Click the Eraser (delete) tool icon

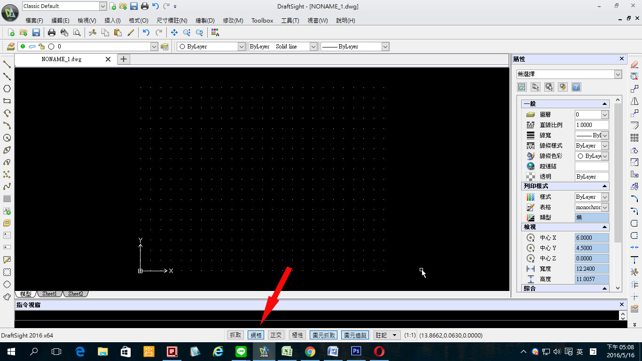pyautogui.click(x=634, y=64)
